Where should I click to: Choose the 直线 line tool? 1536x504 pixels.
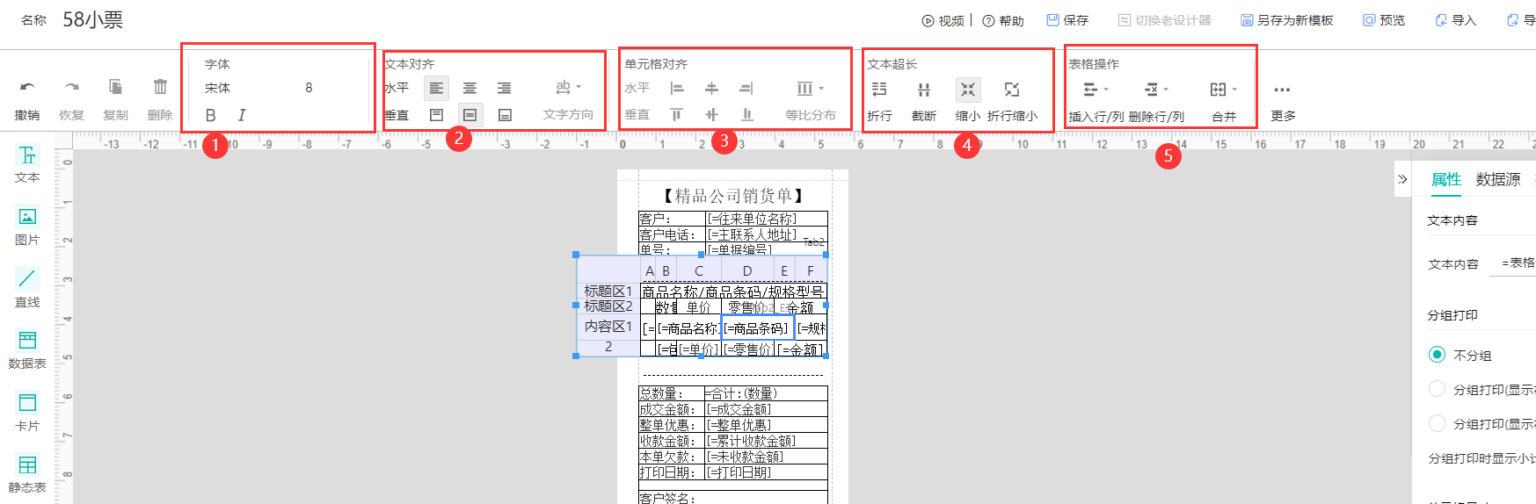[27, 288]
